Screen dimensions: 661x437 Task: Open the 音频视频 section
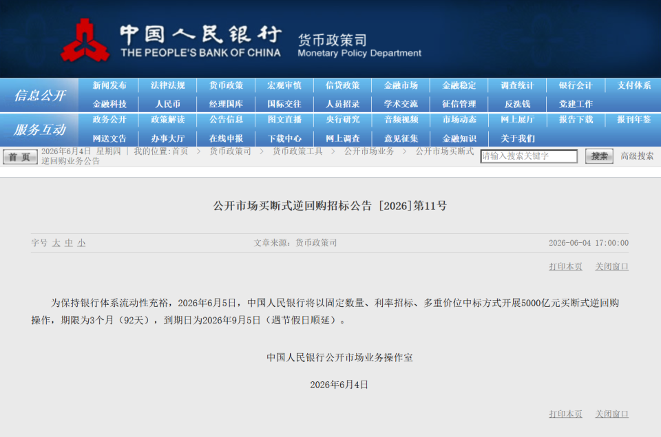(x=401, y=119)
